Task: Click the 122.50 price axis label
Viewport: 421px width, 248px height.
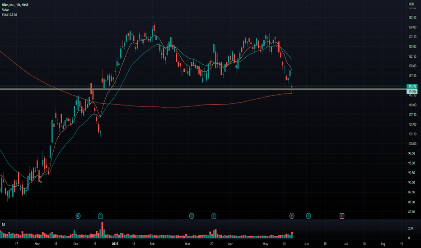Action: (x=412, y=56)
